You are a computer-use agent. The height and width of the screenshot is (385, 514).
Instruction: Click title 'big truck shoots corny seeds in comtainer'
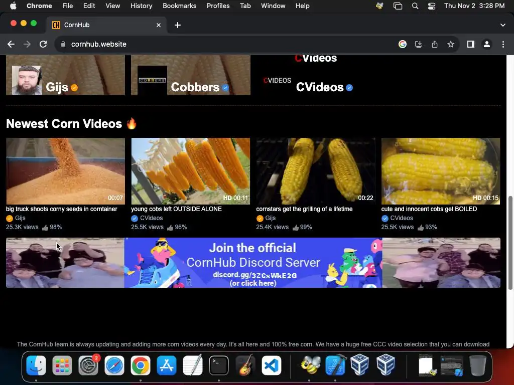click(62, 209)
